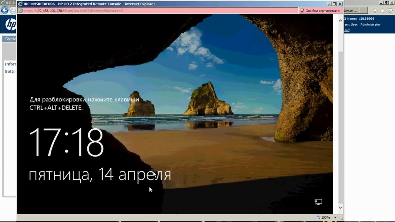Click the date text 'пятница, 14 апреля'
This screenshot has width=395, height=222.
click(x=100, y=175)
